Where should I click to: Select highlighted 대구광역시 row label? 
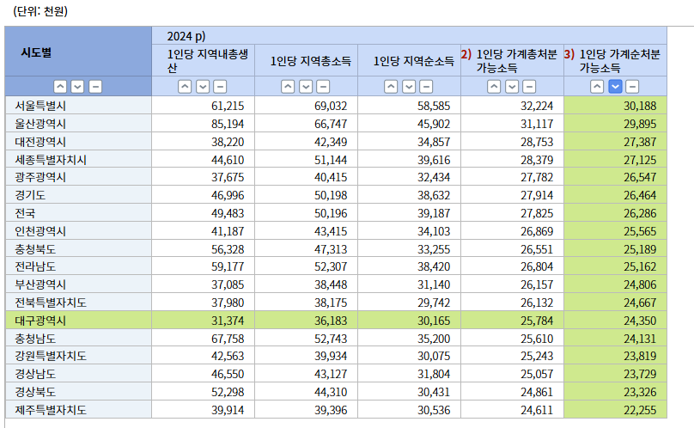pyautogui.click(x=40, y=320)
